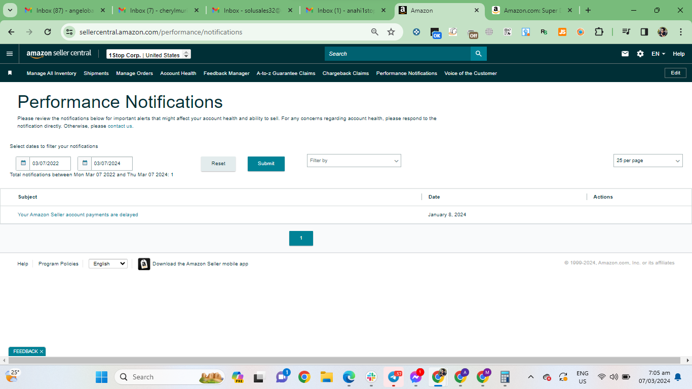Open the English language selector in footer

tap(108, 264)
